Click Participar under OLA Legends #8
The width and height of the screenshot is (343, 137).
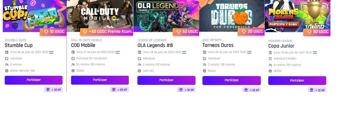point(166,80)
